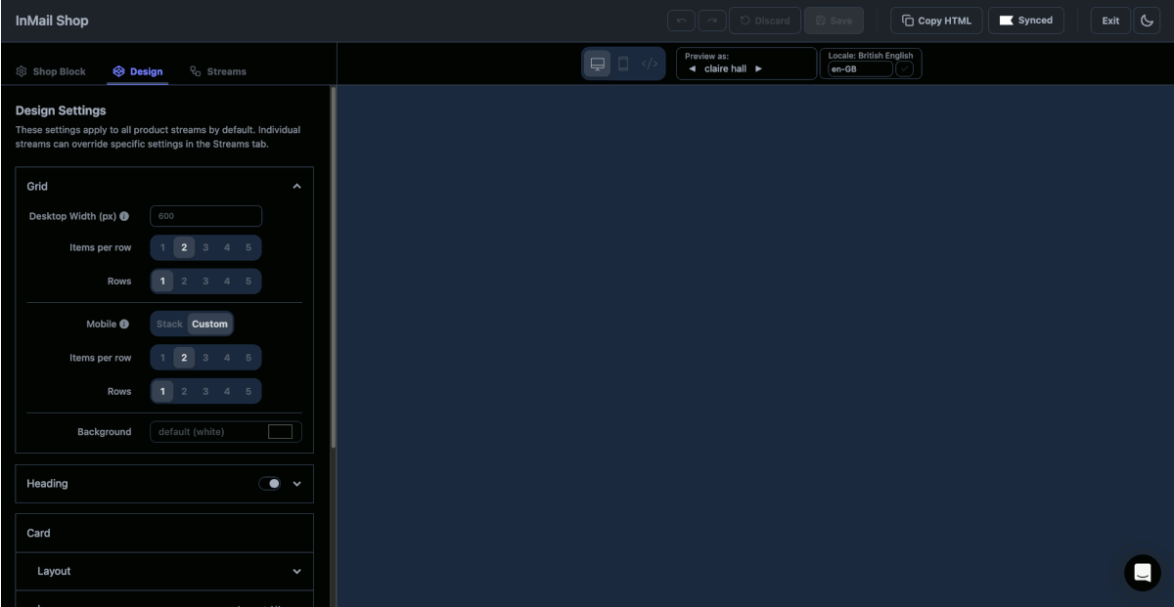
Task: Open the chat support bubble
Action: tap(1142, 573)
